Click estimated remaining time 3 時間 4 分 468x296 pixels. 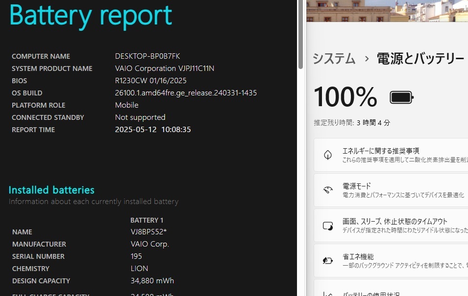[x=373, y=122]
